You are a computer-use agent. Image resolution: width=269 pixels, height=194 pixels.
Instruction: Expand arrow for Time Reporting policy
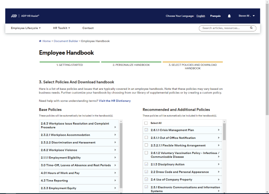[x=115, y=181]
